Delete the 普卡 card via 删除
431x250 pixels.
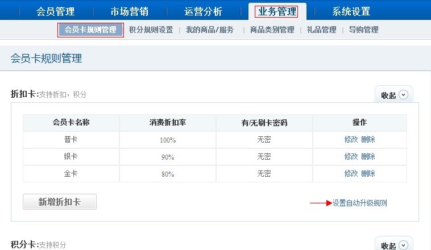click(368, 140)
